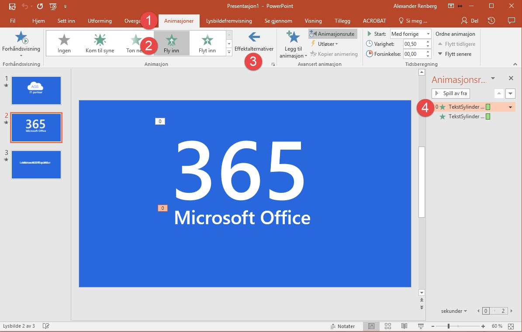Switch to Reading view icon

pyautogui.click(x=404, y=326)
